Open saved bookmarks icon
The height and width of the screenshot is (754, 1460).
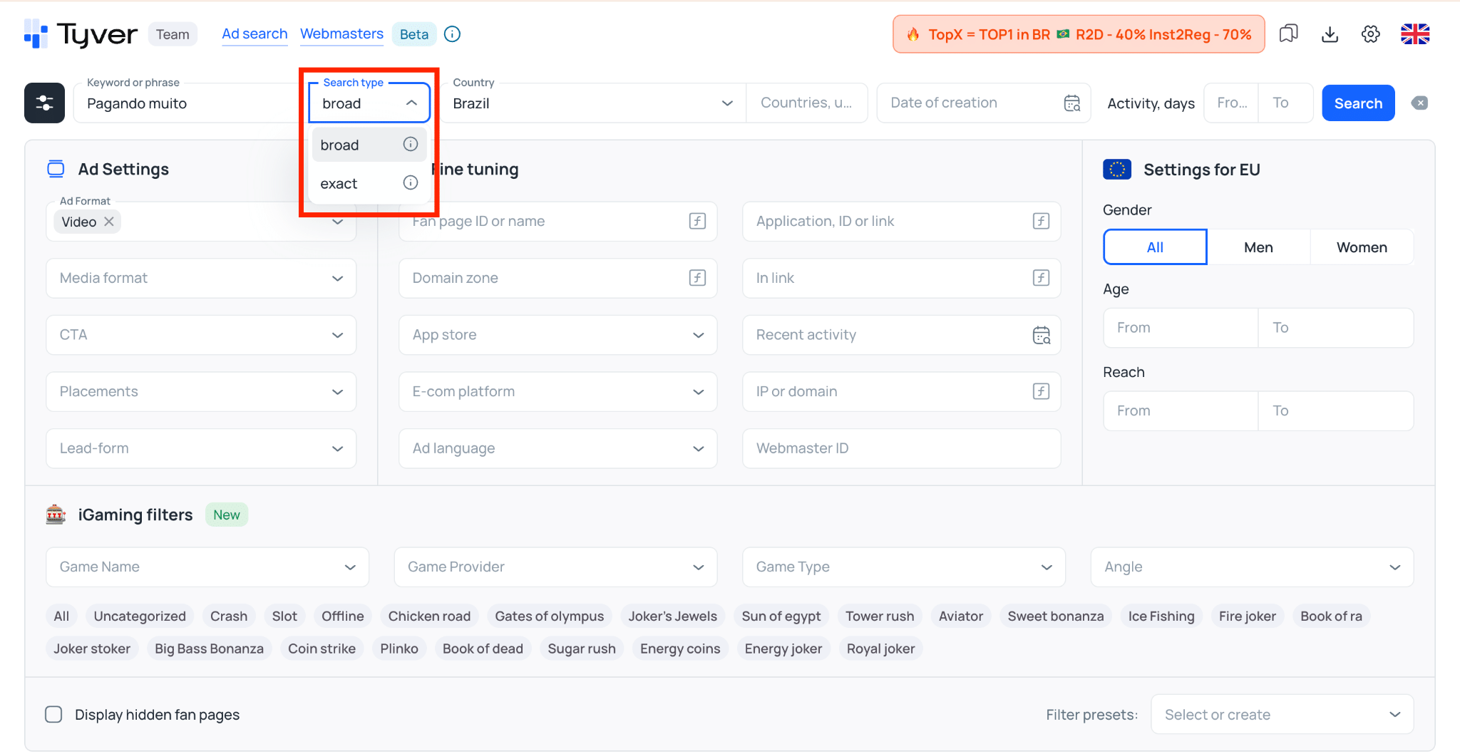pos(1288,34)
